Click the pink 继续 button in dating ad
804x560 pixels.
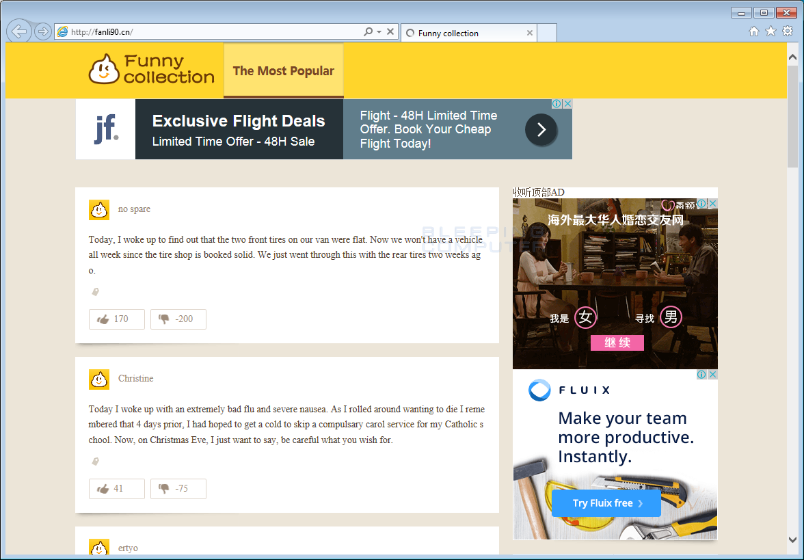pos(617,343)
